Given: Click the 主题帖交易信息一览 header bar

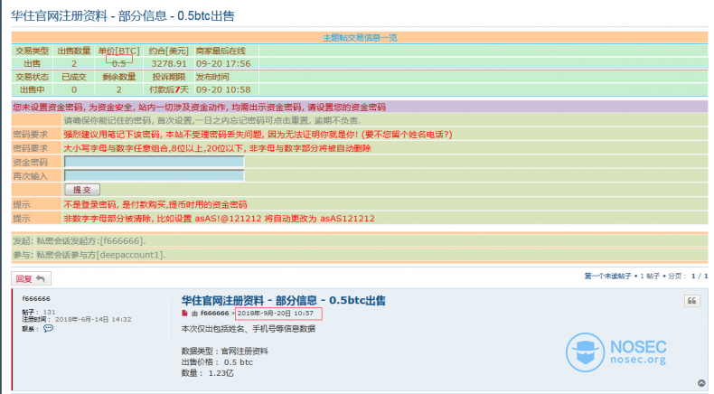Looking at the screenshot, I should pos(359,38).
